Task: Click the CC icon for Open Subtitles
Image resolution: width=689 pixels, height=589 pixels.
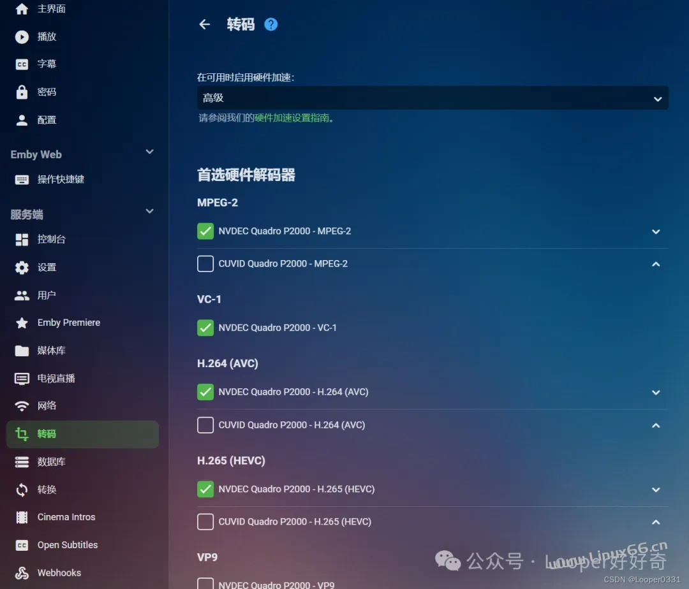Action: (22, 546)
